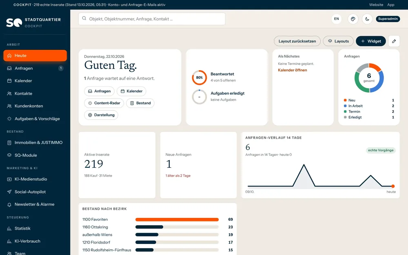Screen dimensions: 408x255
Task: Switch language with the EN button
Action: tap(337, 19)
